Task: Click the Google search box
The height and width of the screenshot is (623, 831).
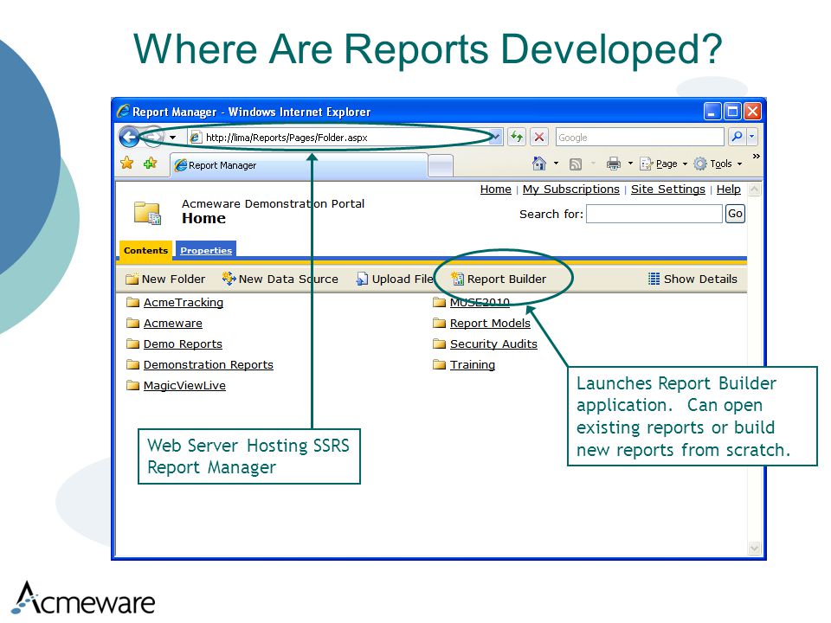Action: pyautogui.click(x=640, y=138)
